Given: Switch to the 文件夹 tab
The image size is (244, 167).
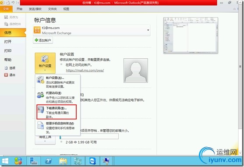Looking at the screenshot, I should [x=52, y=9].
